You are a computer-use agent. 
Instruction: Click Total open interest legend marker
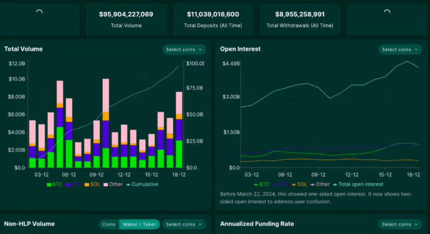coord(335,185)
